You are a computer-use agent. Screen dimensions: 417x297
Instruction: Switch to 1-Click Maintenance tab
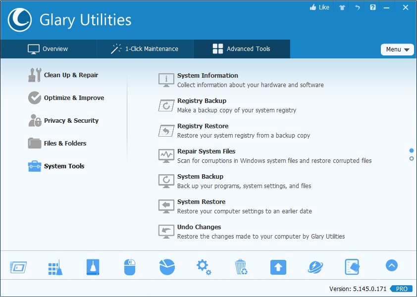145,49
